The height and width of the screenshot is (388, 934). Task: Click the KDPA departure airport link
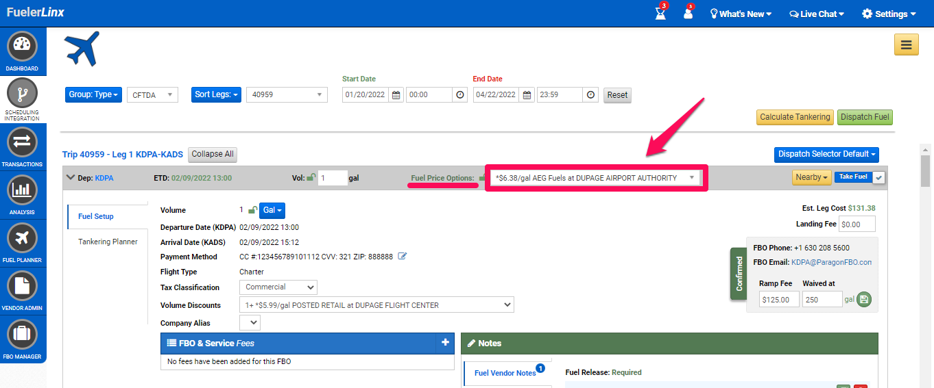104,178
